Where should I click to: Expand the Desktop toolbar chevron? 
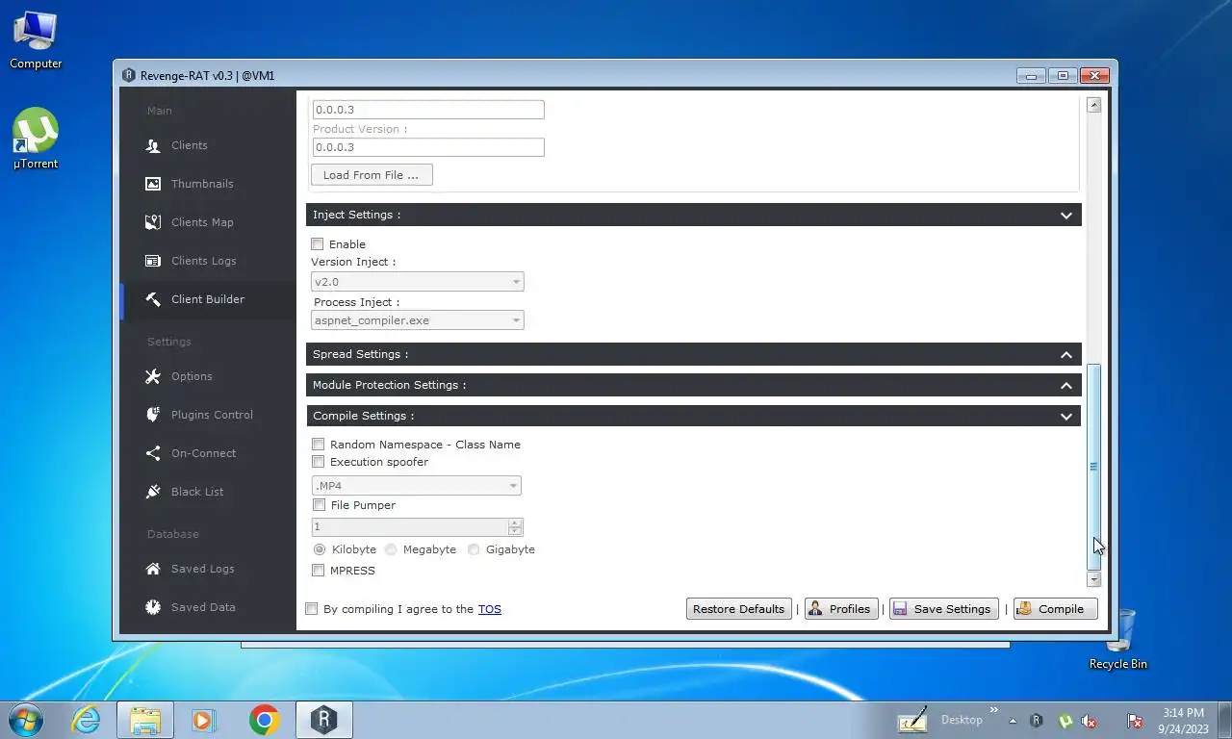pyautogui.click(x=994, y=711)
